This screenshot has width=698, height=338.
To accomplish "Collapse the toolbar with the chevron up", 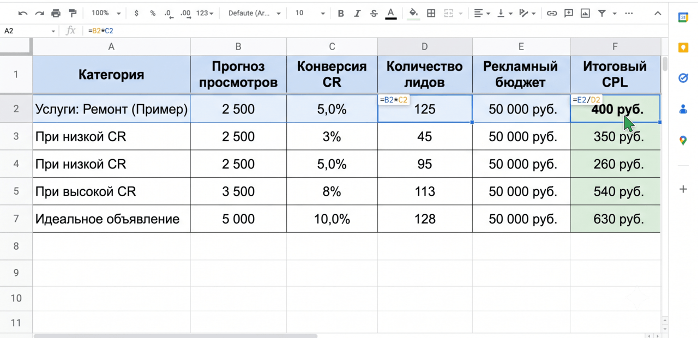I will (658, 13).
